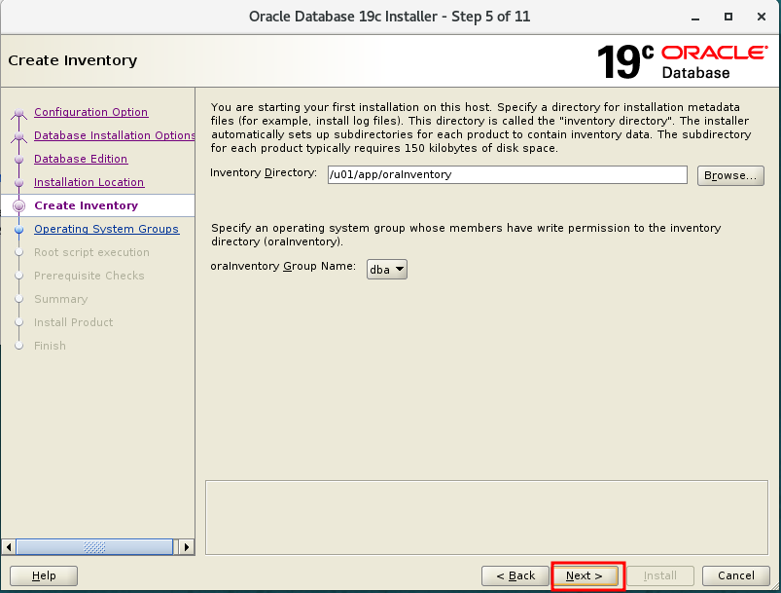Screen dimensions: 781x593
Task: Maximize the installer window
Action: (728, 17)
